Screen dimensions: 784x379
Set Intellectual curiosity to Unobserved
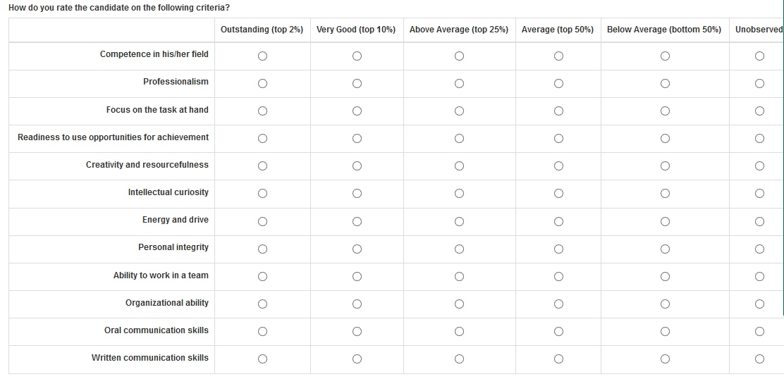[759, 194]
